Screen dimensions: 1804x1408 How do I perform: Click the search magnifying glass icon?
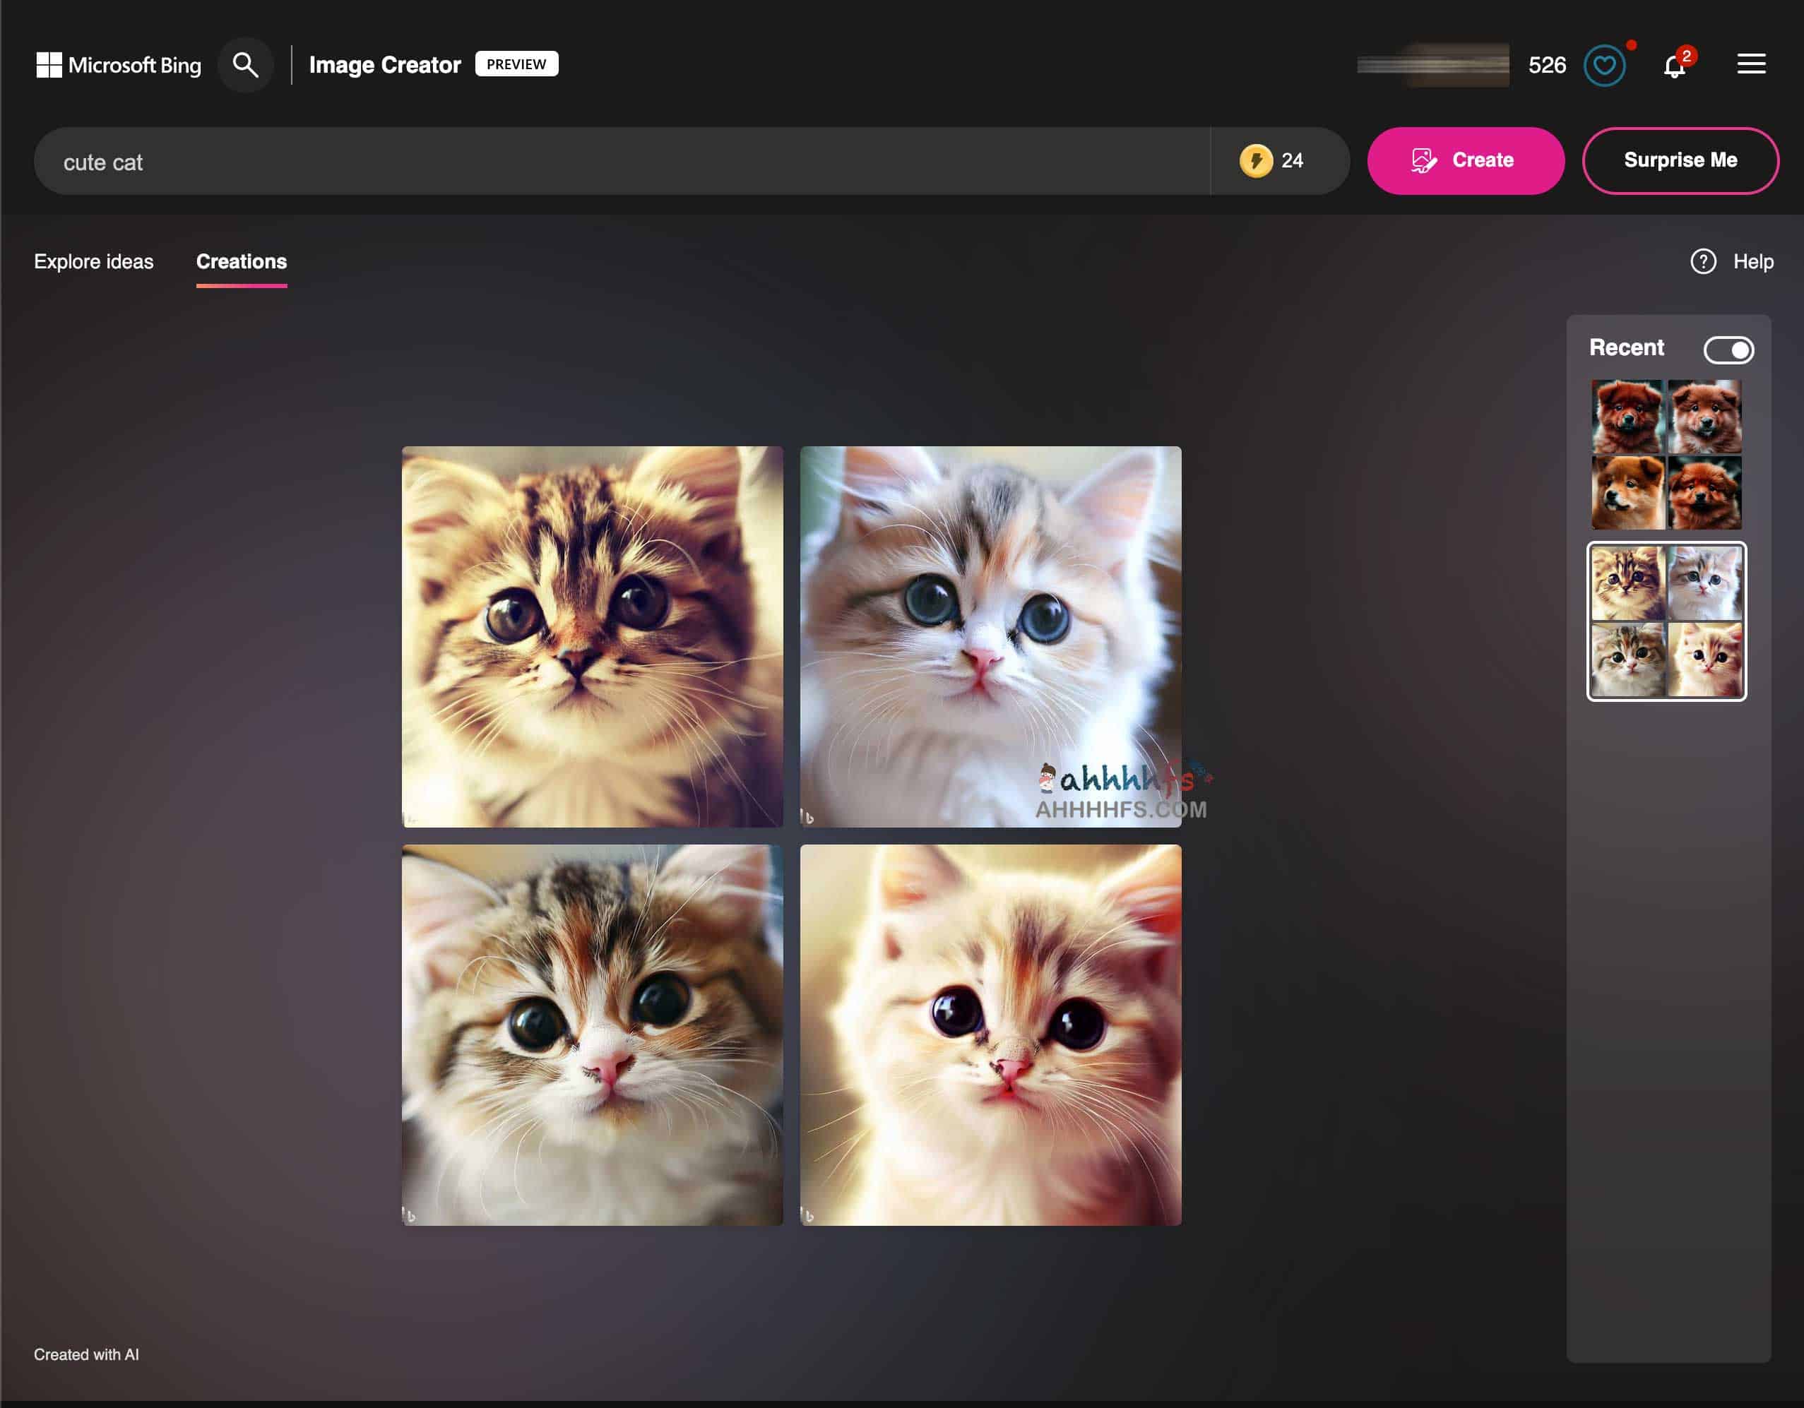point(244,63)
